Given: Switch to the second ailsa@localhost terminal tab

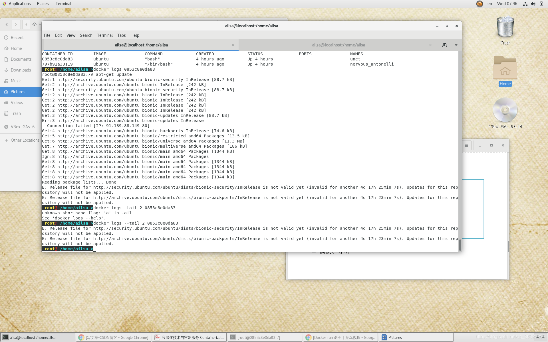Looking at the screenshot, I should 338,45.
